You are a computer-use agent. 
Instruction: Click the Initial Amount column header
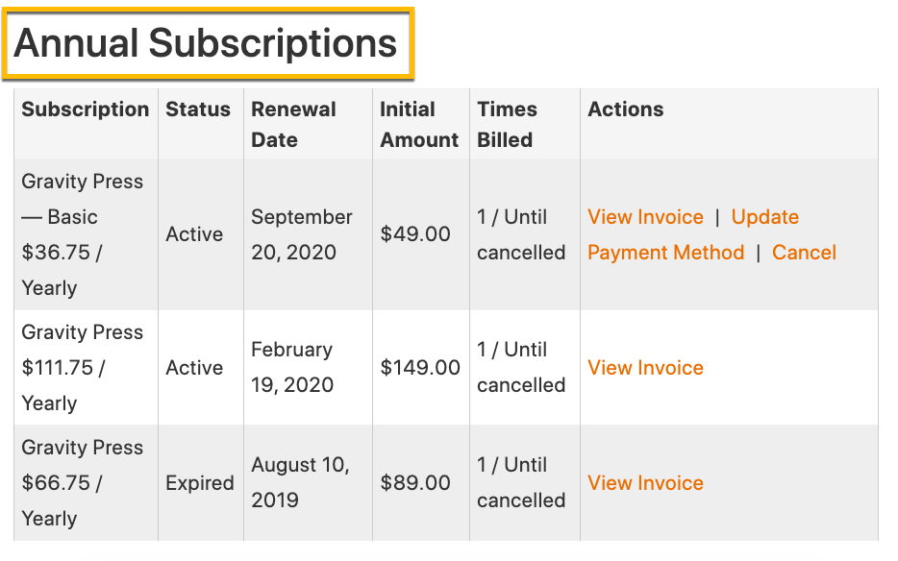(x=419, y=124)
